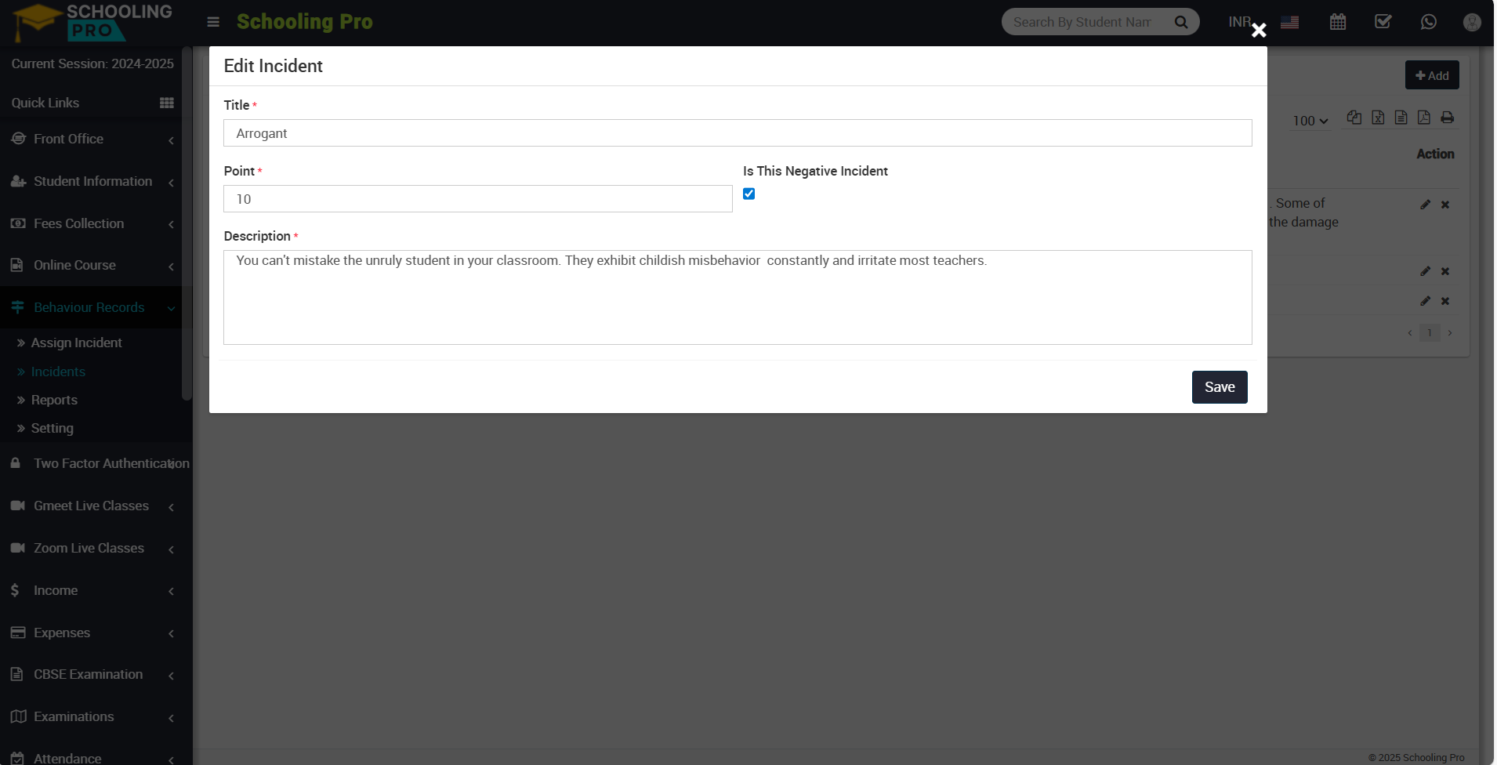Open the WhatsApp chat icon
The height and width of the screenshot is (765, 1497).
pyautogui.click(x=1429, y=22)
